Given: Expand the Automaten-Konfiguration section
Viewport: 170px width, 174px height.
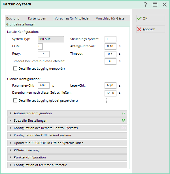Looking at the screenshot, I should pyautogui.click(x=67, y=113).
